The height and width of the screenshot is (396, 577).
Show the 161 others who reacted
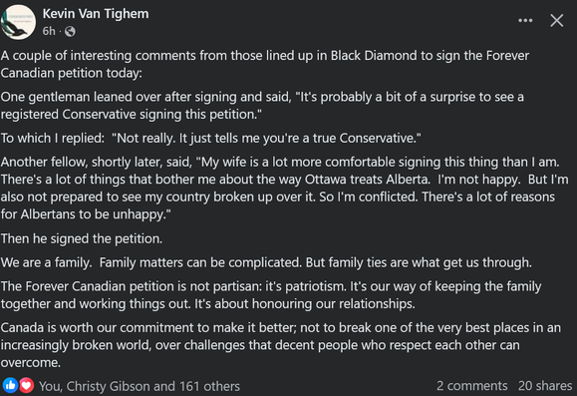(x=209, y=386)
